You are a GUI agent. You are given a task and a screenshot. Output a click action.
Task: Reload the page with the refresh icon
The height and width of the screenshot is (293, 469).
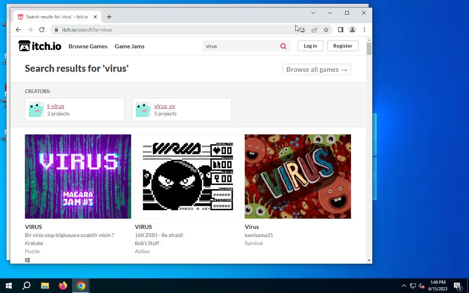[42, 30]
